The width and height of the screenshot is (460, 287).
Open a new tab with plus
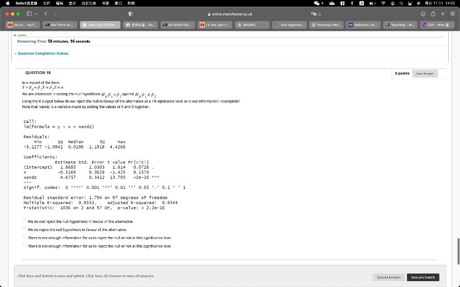442,14
